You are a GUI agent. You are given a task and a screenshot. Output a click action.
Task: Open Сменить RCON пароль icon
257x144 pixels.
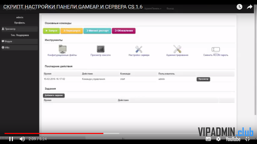215,49
